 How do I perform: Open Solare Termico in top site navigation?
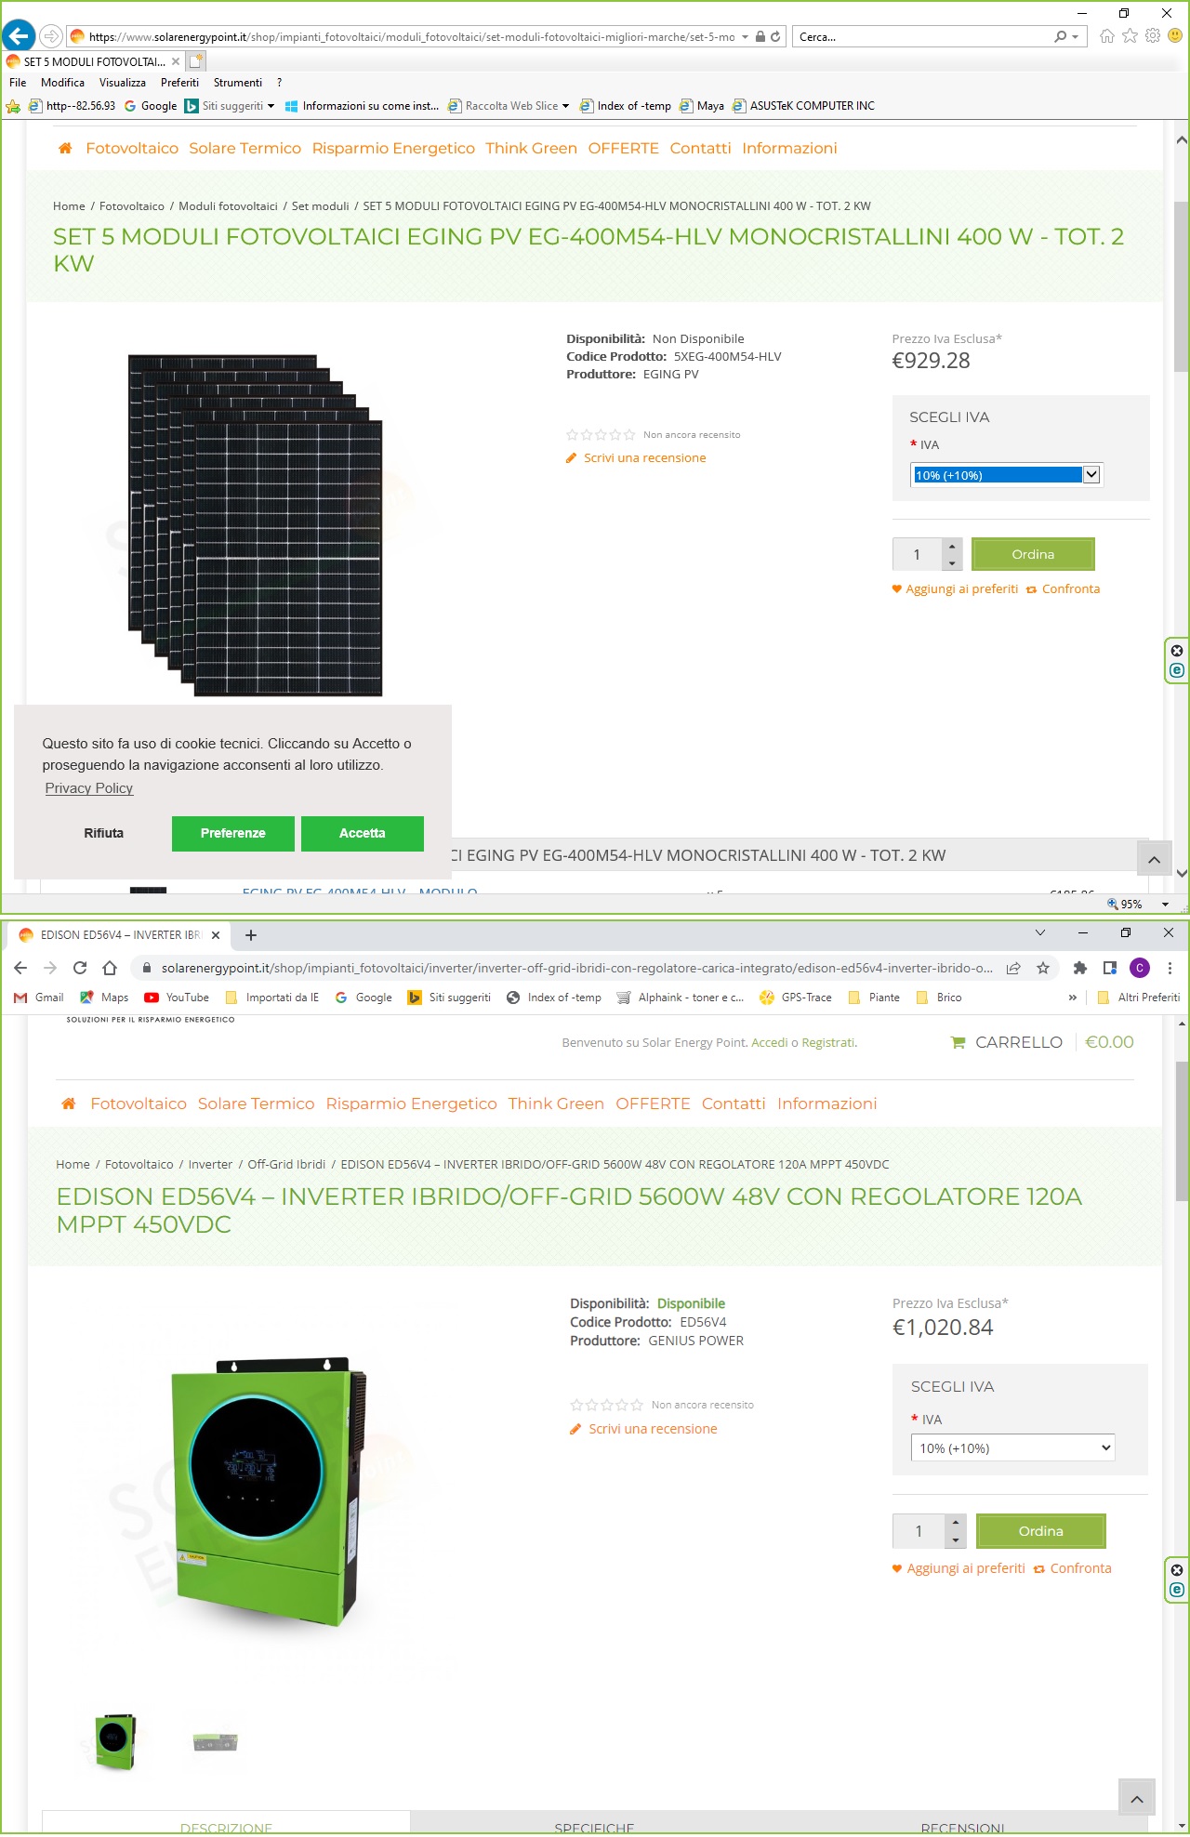click(245, 148)
